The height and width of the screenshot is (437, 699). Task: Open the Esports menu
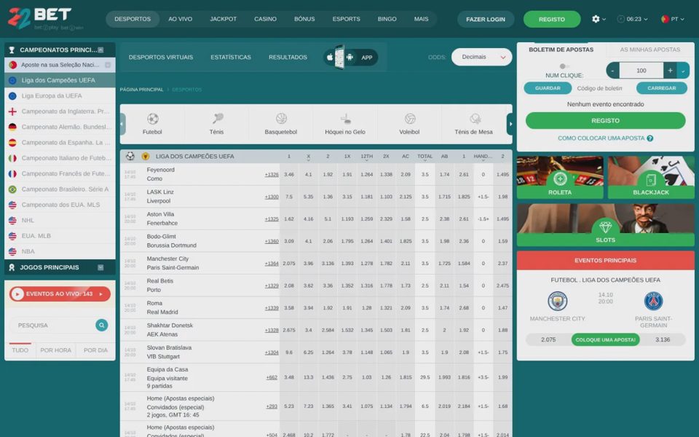point(346,19)
